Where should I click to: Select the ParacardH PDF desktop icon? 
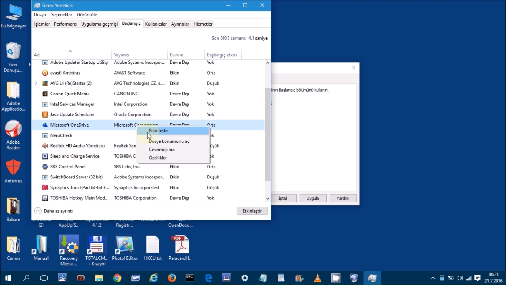pos(181,248)
